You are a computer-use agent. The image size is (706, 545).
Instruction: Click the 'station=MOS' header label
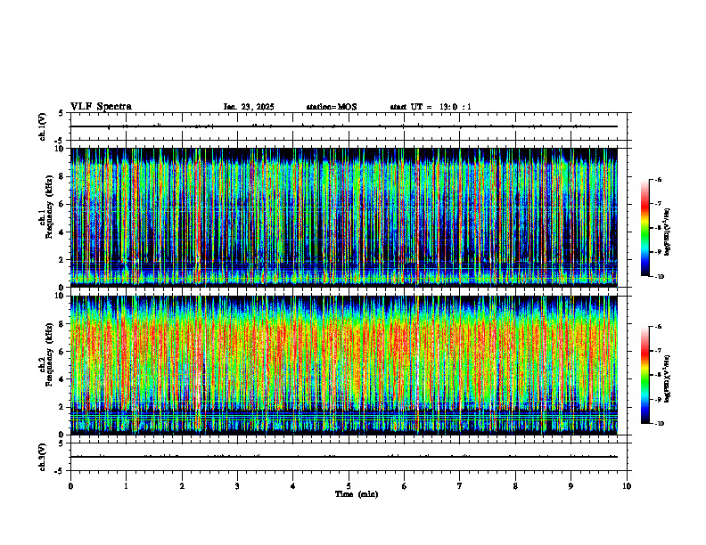tap(332, 107)
